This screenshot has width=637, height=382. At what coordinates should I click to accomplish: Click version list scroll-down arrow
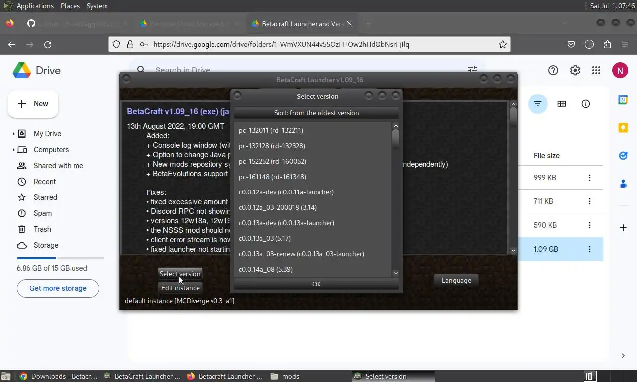pos(396,273)
